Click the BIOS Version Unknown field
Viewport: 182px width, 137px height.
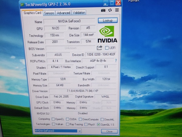point(71,48)
